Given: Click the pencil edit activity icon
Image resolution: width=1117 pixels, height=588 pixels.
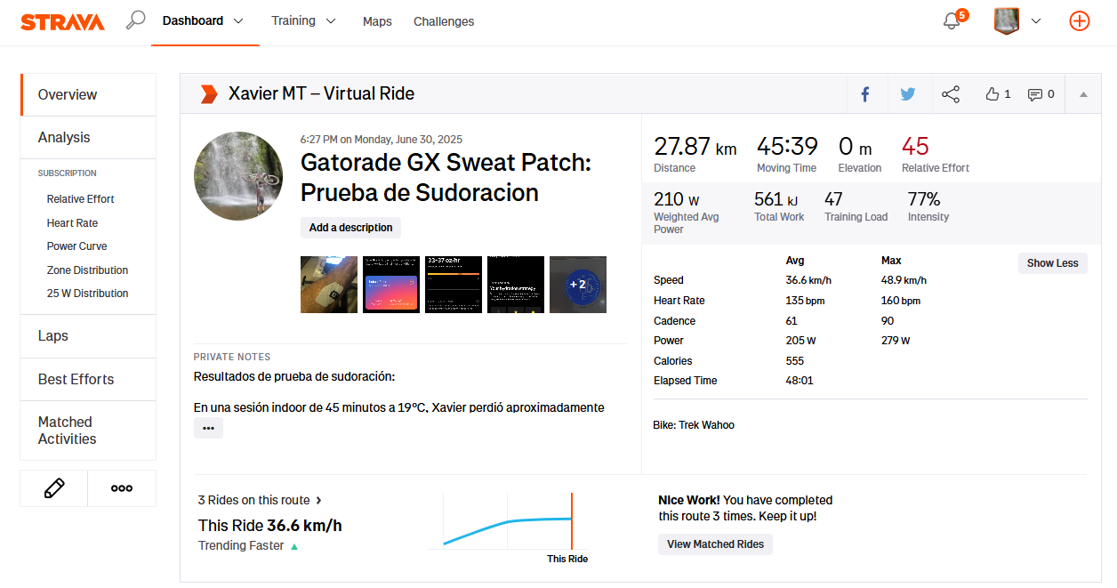Looking at the screenshot, I should pos(54,488).
